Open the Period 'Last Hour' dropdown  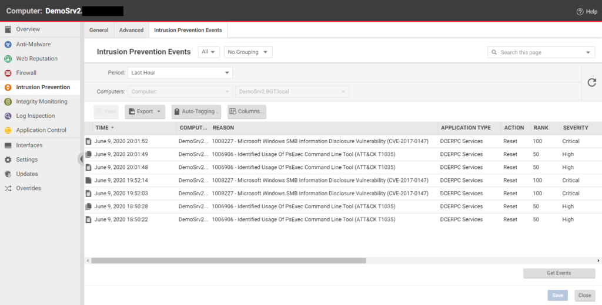tap(180, 73)
